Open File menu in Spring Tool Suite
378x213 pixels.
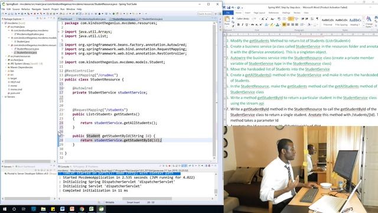pyautogui.click(x=3, y=9)
